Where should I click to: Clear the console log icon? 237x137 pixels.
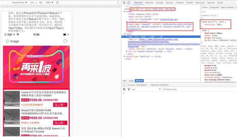tap(124, 89)
